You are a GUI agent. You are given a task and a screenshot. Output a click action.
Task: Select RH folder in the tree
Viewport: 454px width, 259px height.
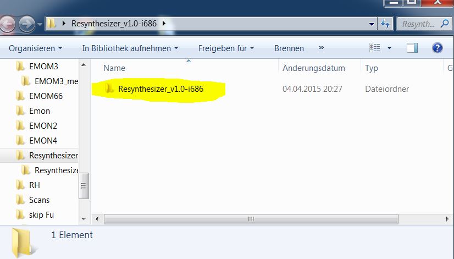point(35,185)
